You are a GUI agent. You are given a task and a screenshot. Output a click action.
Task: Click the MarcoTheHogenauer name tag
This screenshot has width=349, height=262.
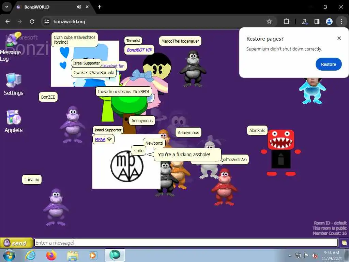[180, 41]
